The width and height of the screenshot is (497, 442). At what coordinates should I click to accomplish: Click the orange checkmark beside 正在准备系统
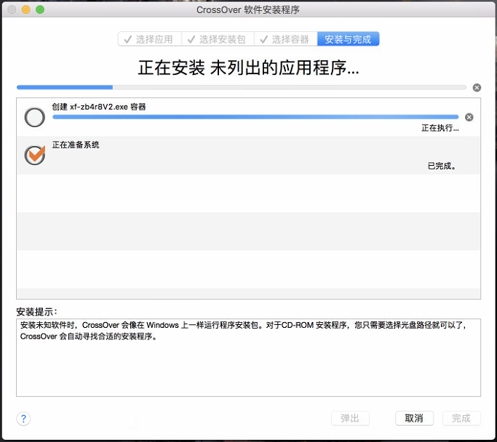click(x=35, y=155)
